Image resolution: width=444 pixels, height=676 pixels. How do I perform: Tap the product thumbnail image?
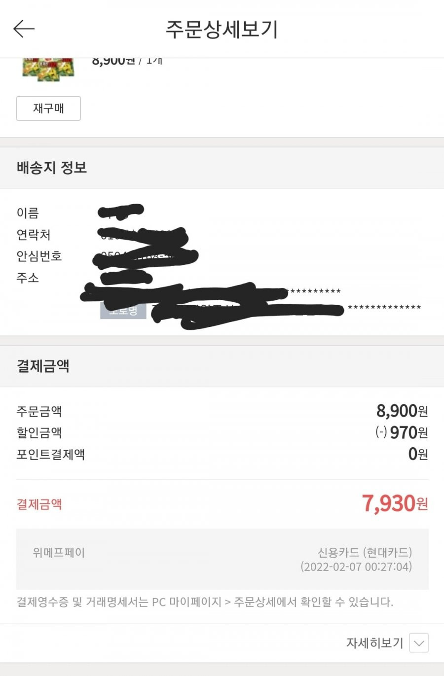tap(48, 69)
